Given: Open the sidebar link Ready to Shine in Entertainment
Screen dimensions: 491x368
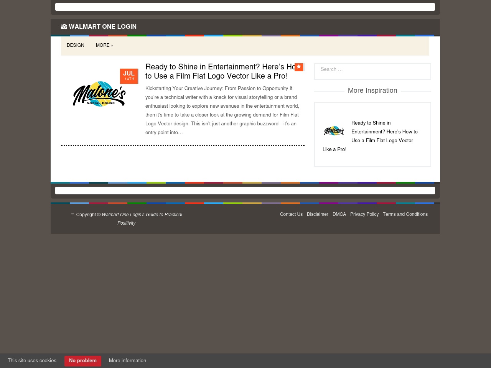Looking at the screenshot, I should (370, 136).
